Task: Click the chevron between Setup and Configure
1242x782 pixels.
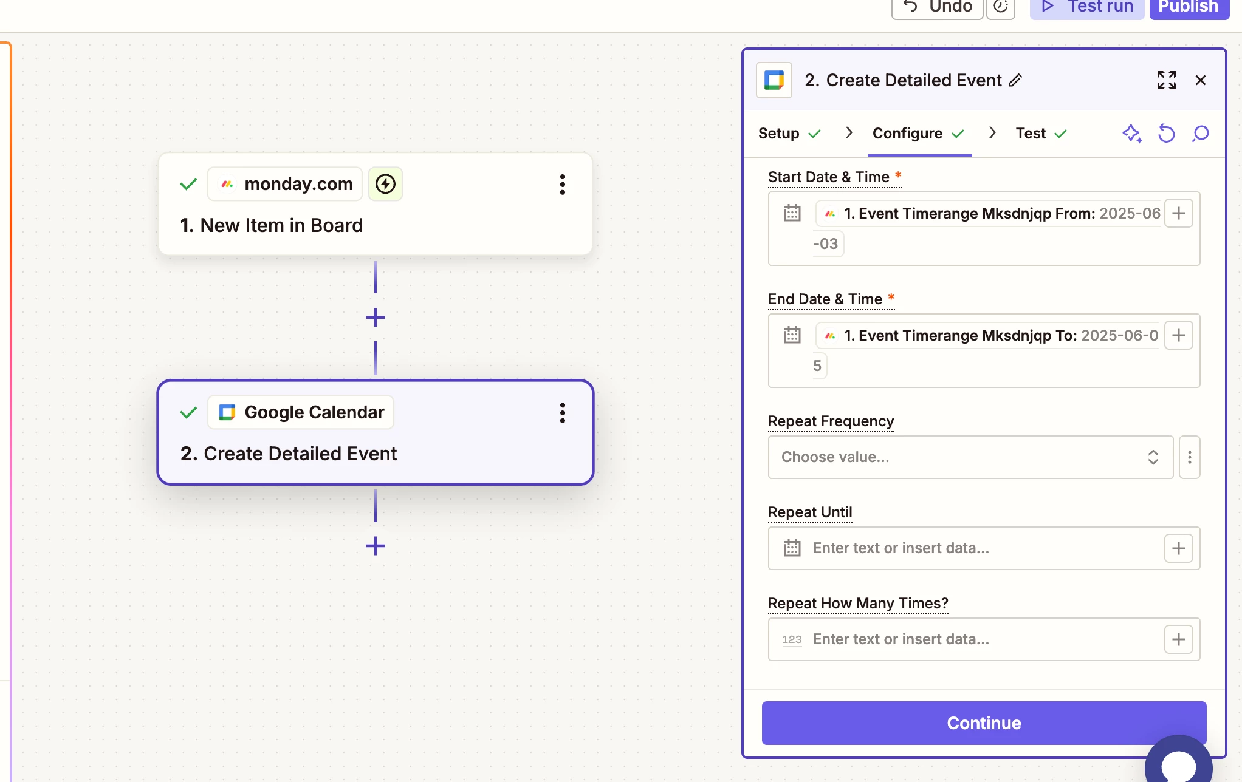Action: click(849, 133)
